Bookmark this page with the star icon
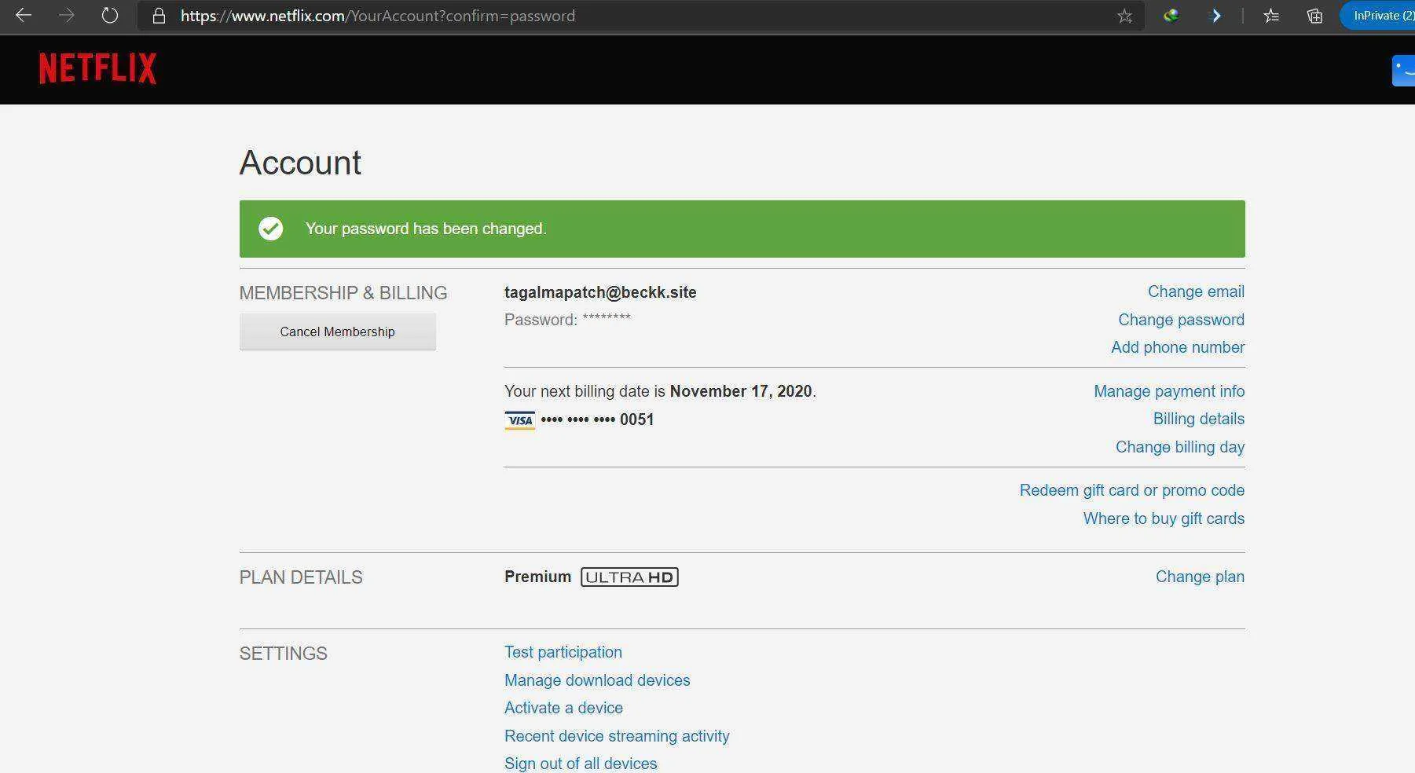The height and width of the screenshot is (773, 1415). 1125,16
